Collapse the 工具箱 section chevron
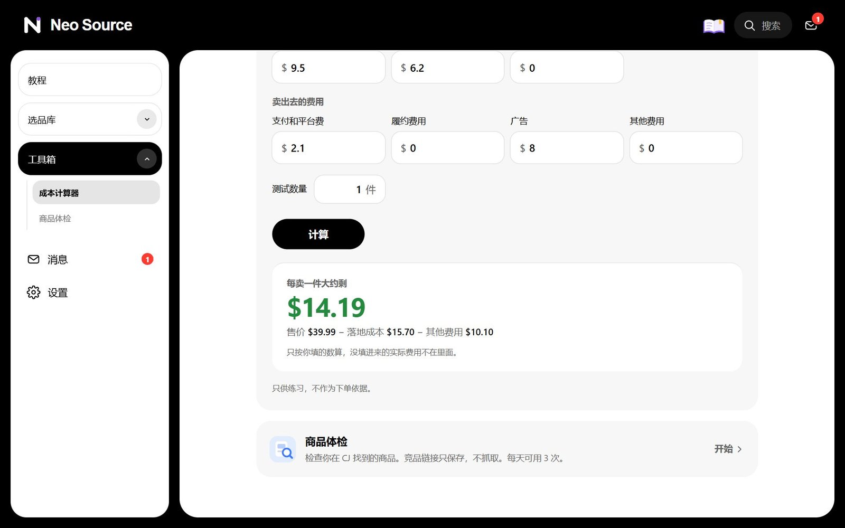Image resolution: width=845 pixels, height=528 pixels. pyautogui.click(x=147, y=159)
